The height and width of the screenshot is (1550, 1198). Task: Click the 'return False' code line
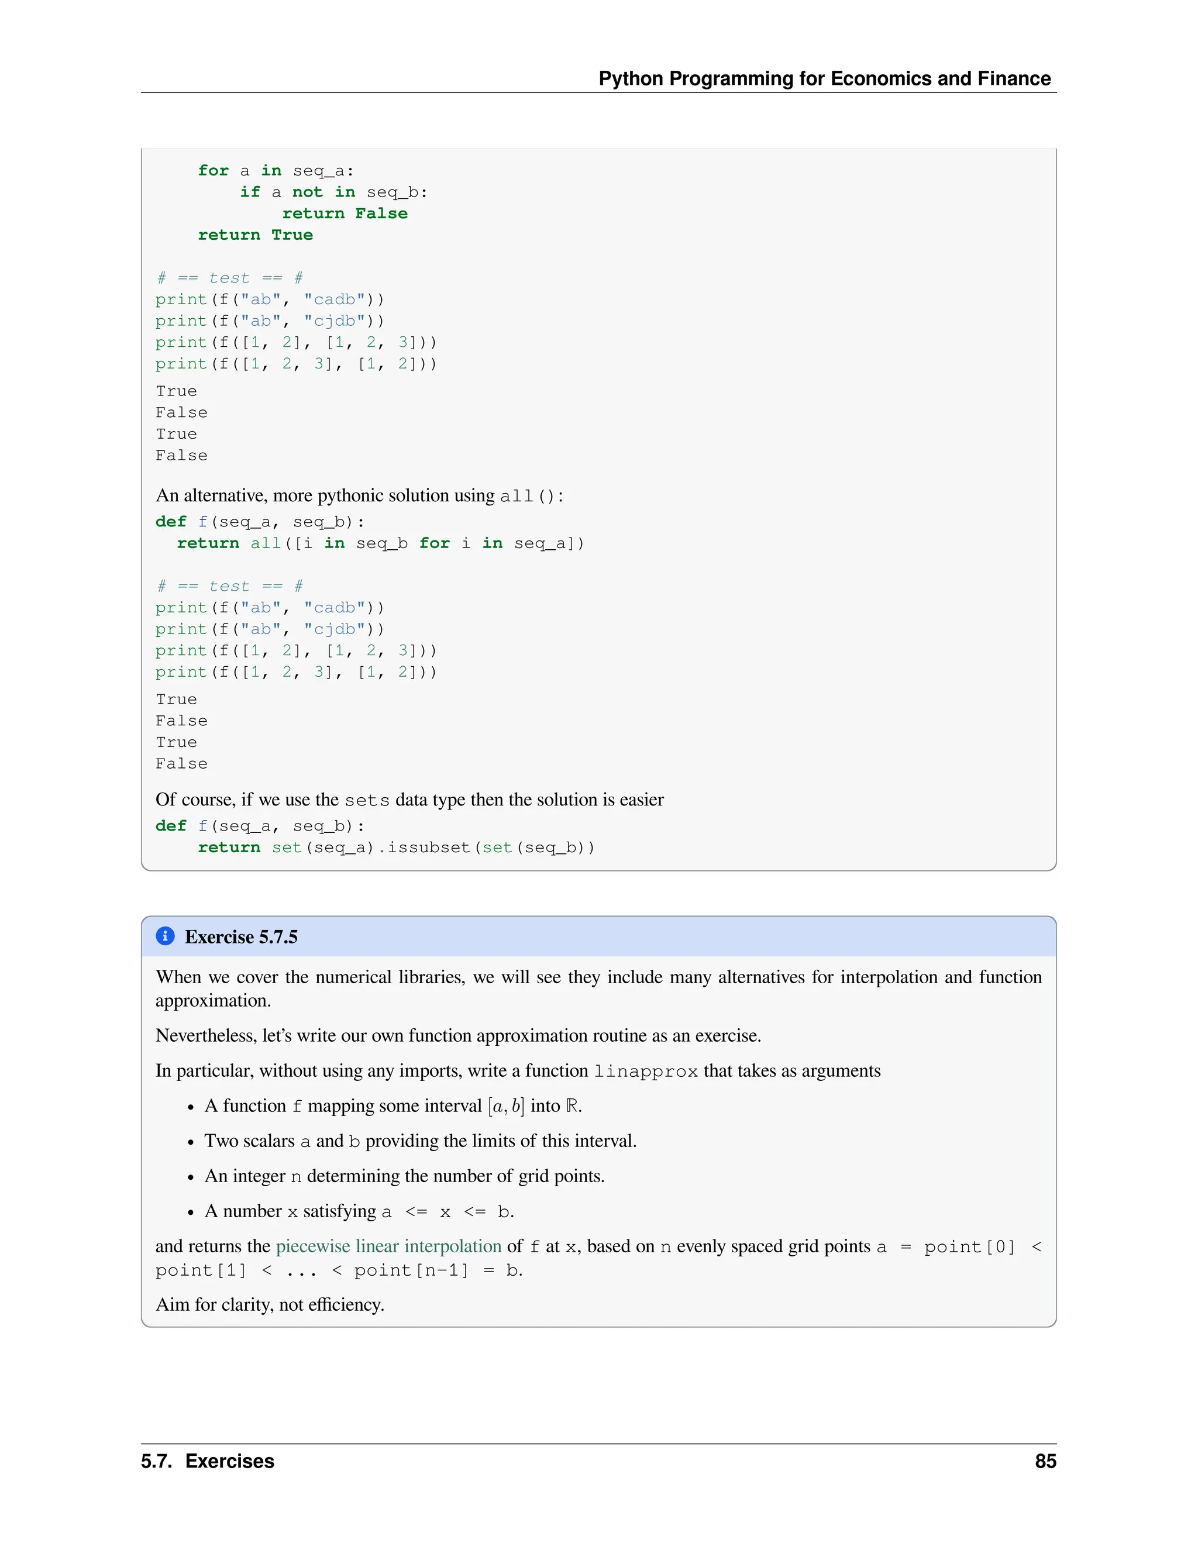(x=345, y=213)
